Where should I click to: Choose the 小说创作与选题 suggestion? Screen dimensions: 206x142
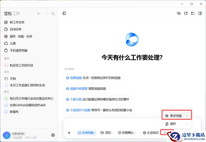pyautogui.click(x=99, y=110)
